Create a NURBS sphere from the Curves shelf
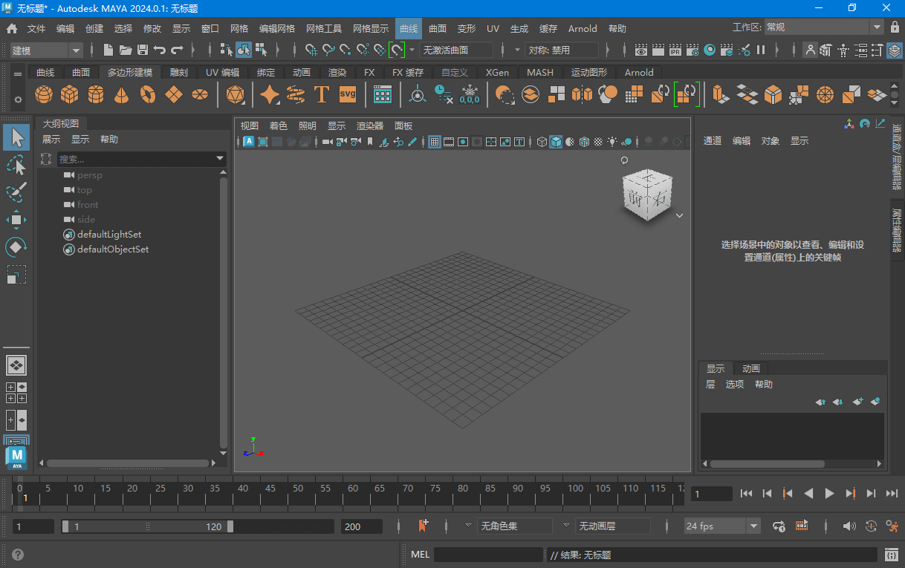The width and height of the screenshot is (905, 568). 43,94
